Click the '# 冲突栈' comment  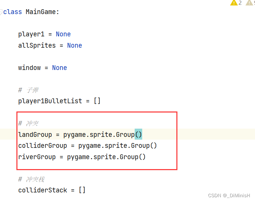[31, 179]
